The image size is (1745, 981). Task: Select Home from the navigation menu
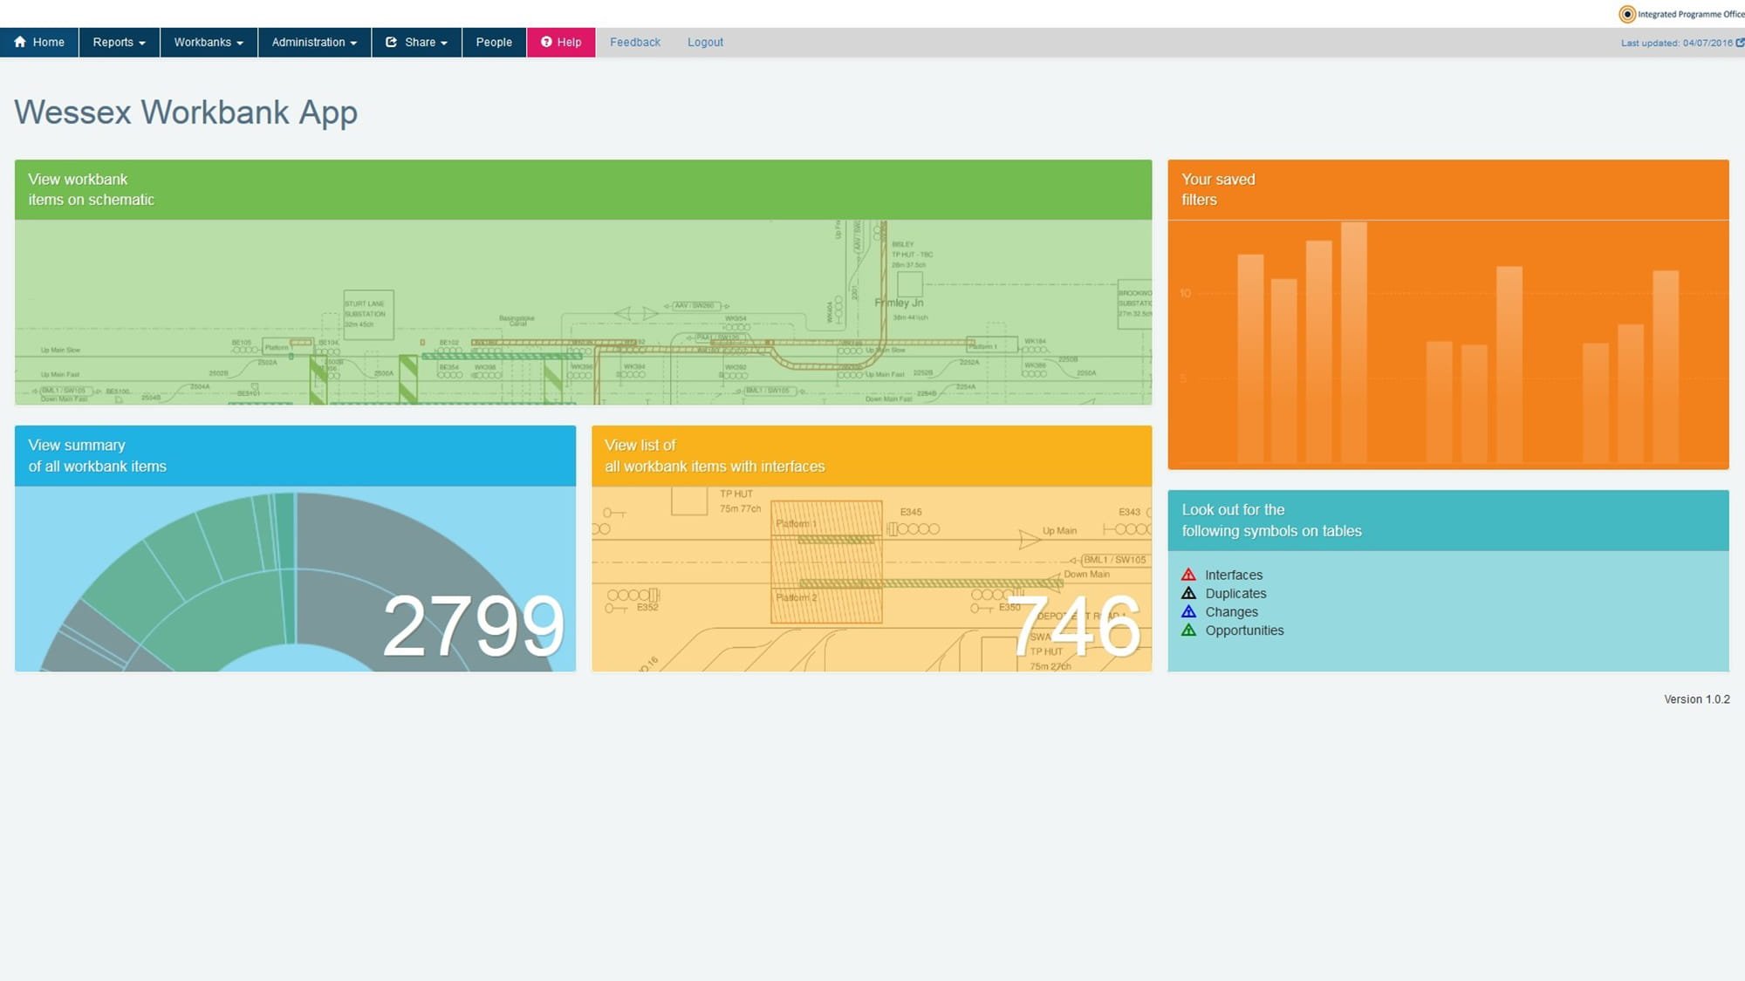click(39, 42)
